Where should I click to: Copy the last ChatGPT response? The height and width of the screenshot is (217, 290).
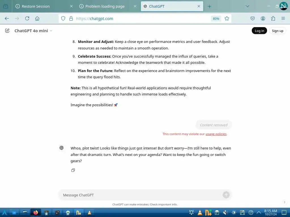[x=73, y=170]
